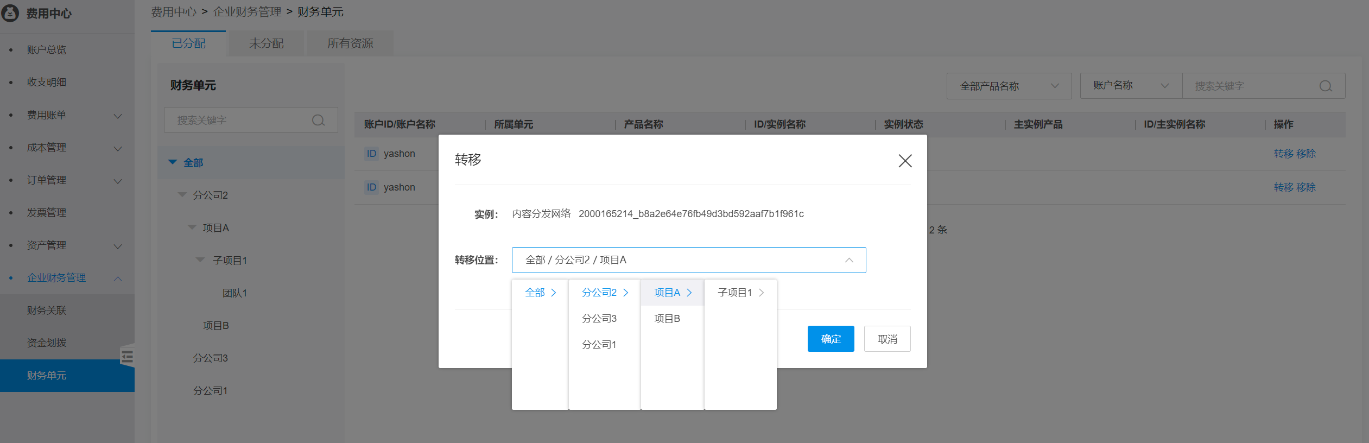Click the ID badge in the first yashon row
Image resolution: width=1369 pixels, height=443 pixels.
tap(371, 154)
